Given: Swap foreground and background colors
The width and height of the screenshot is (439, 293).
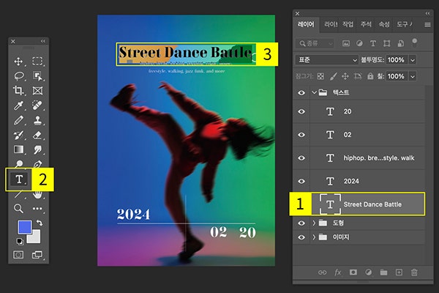Looking at the screenshot, I should point(40,223).
